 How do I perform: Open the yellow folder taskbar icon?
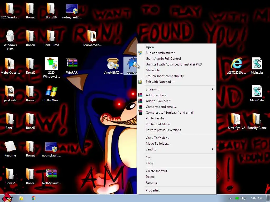click(x=21, y=198)
